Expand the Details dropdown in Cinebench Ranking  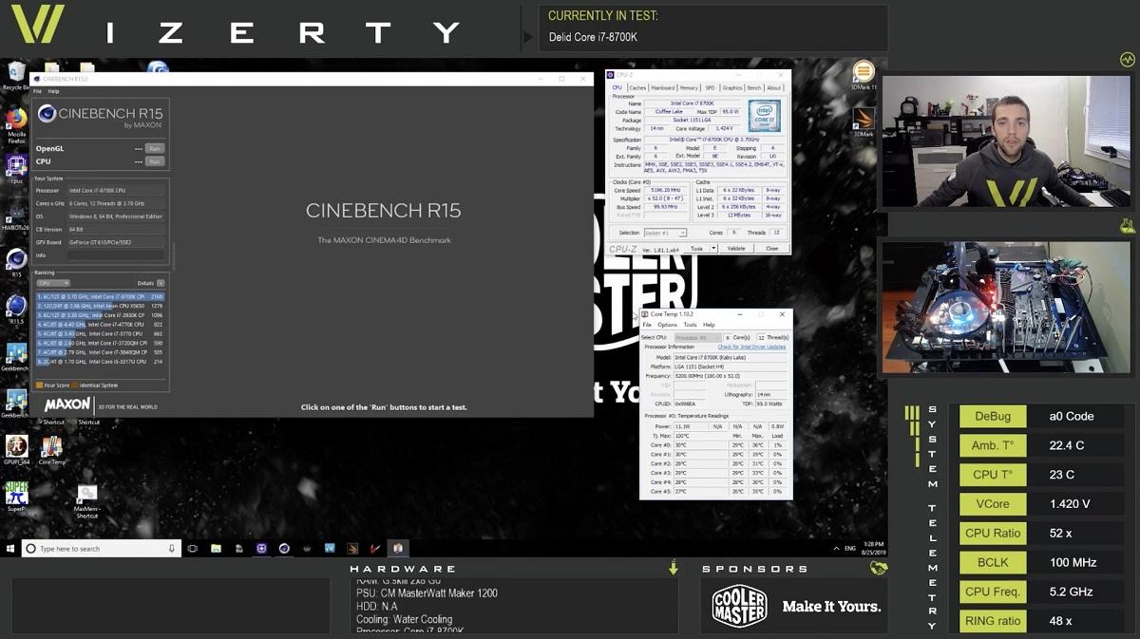point(160,283)
